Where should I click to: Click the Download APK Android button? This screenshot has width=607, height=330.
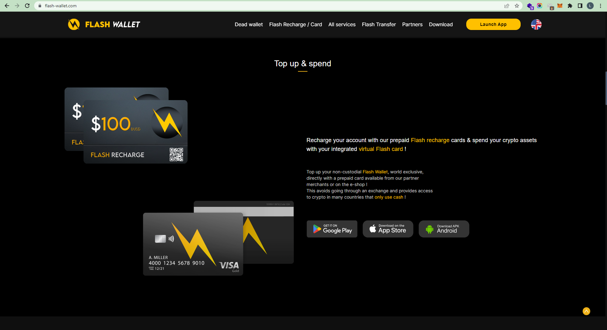click(444, 229)
